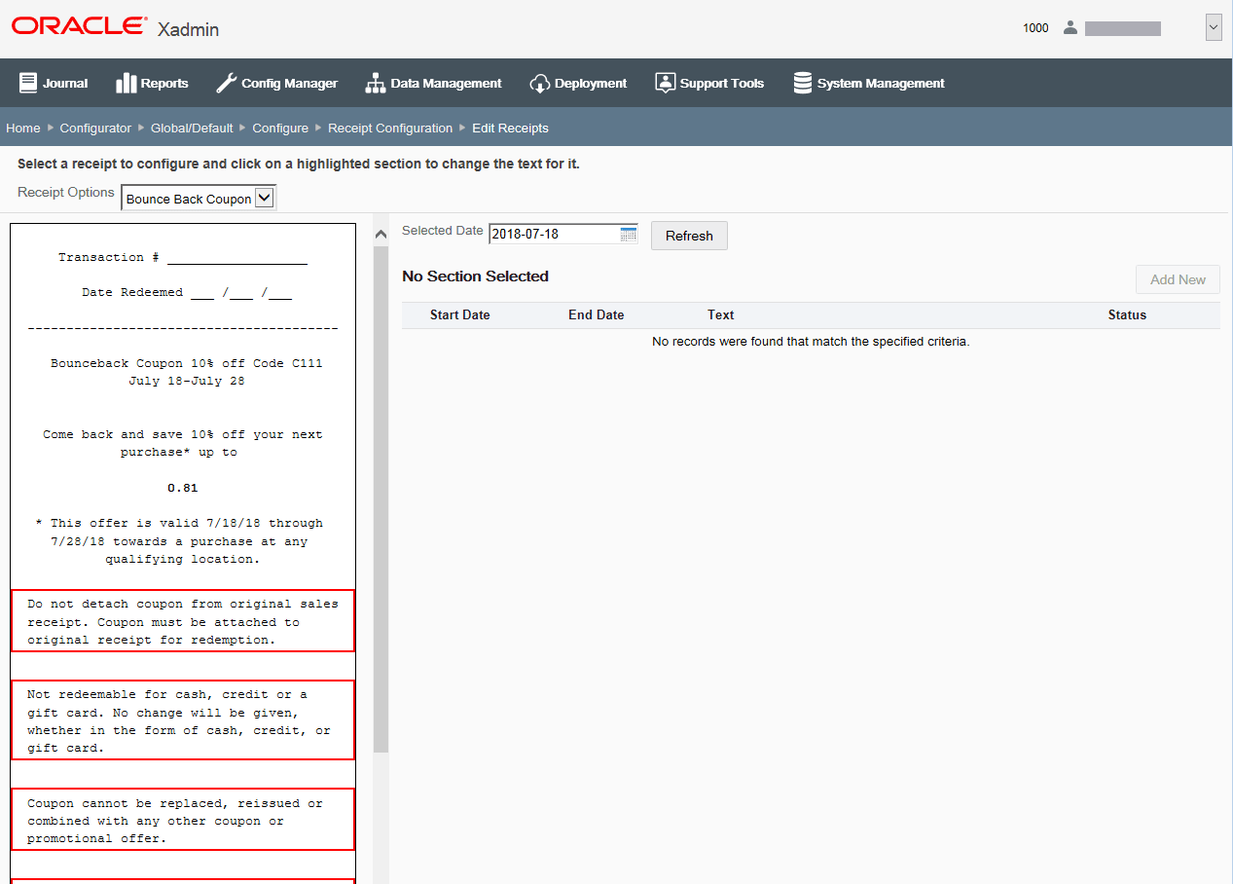Open the calendar date picker
The image size is (1233, 884).
(x=628, y=234)
